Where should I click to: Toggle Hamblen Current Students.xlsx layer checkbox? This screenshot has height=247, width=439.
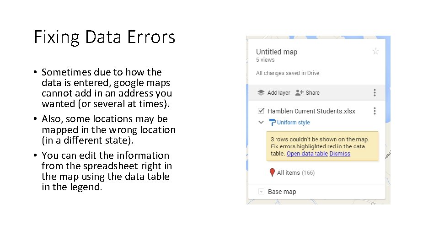coord(261,111)
